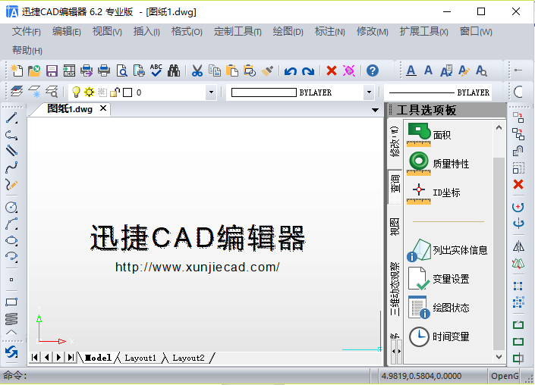Click the Copy icon
Viewport: 535px width, 385px height.
click(215, 70)
